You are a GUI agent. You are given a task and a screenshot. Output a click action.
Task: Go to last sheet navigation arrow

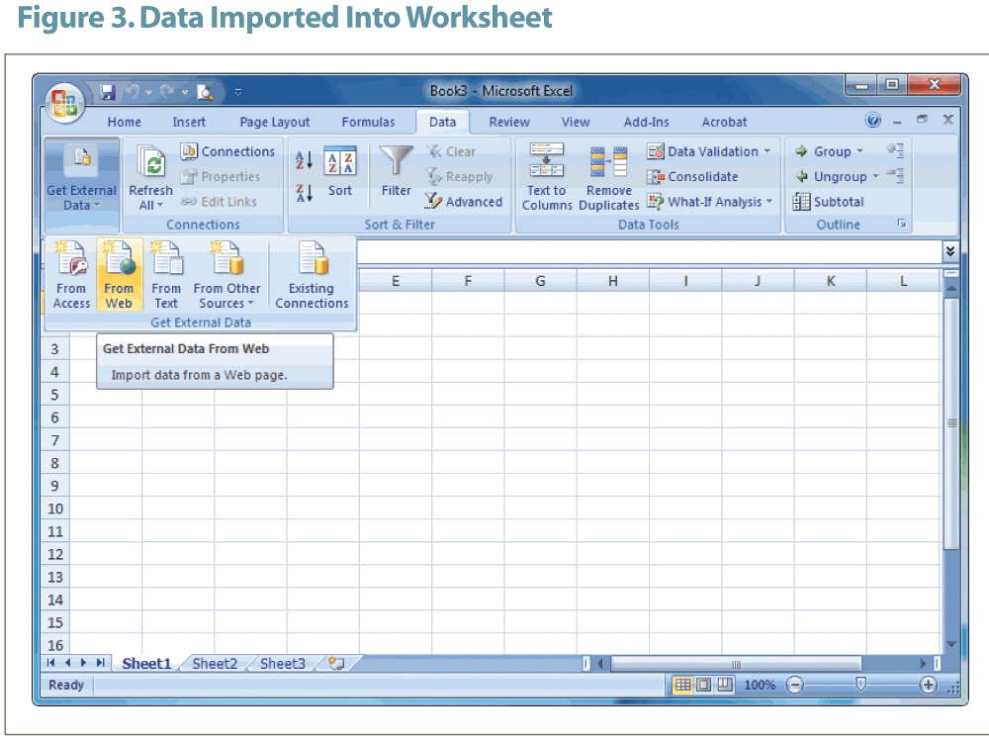pos(100,663)
